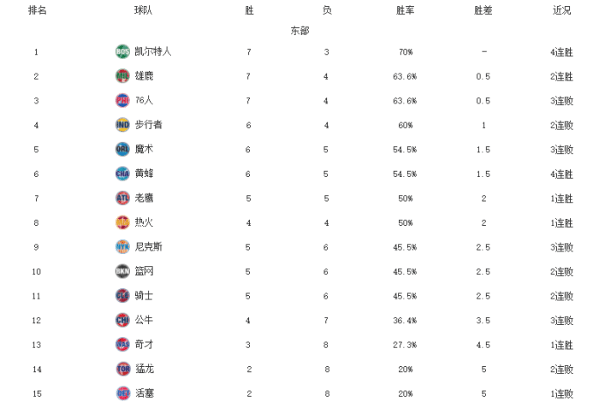The height and width of the screenshot is (402, 599).
Task: Click the Bulls team logo icon
Action: pyautogui.click(x=122, y=320)
